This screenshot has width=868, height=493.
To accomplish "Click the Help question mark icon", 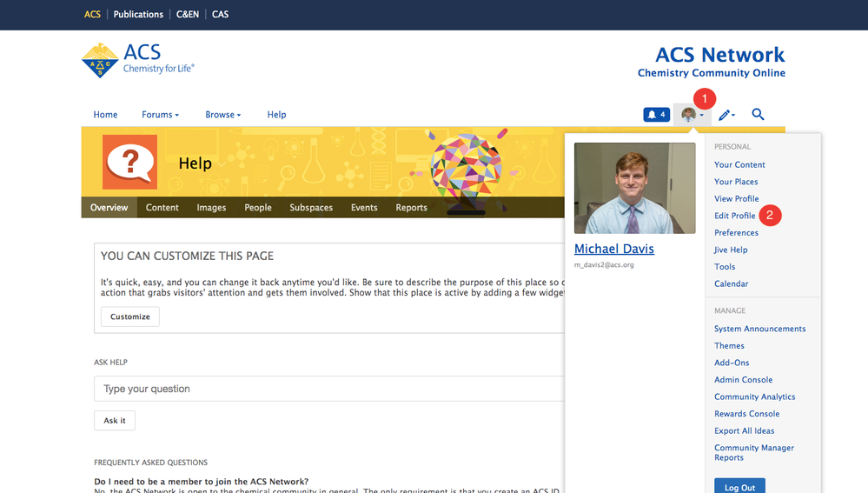I will [x=129, y=162].
